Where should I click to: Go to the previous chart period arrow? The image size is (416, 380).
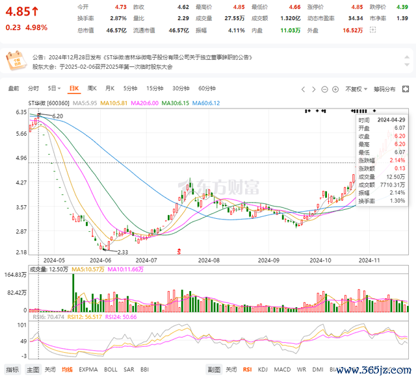pos(304,90)
